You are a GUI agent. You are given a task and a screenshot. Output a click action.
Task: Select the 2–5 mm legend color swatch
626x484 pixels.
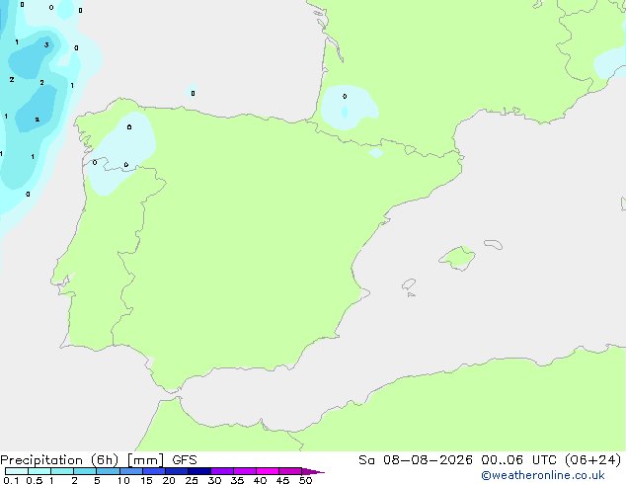[85, 471]
